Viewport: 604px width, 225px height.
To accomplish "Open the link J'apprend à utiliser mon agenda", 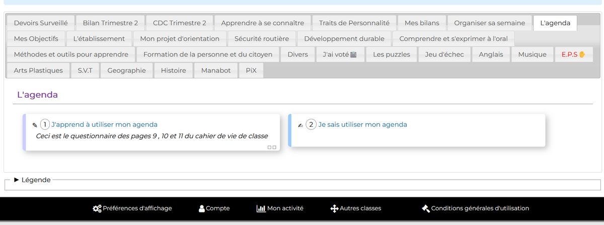I will (x=104, y=124).
